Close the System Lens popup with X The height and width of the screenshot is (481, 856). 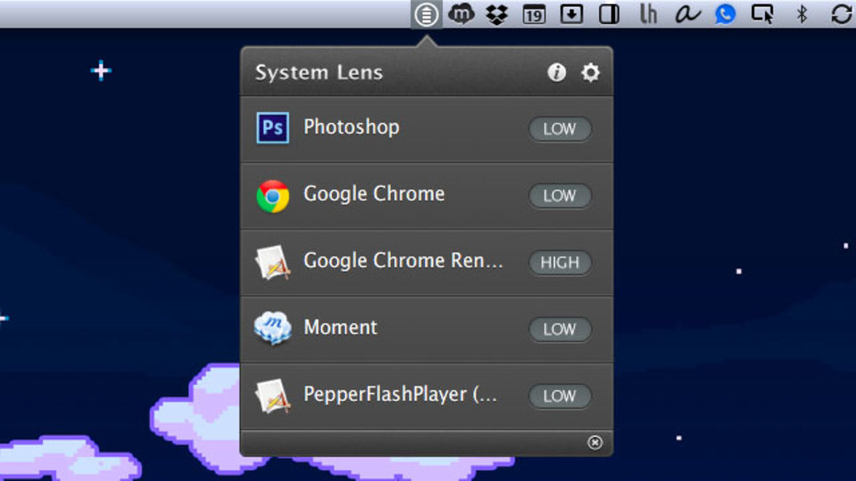point(595,443)
